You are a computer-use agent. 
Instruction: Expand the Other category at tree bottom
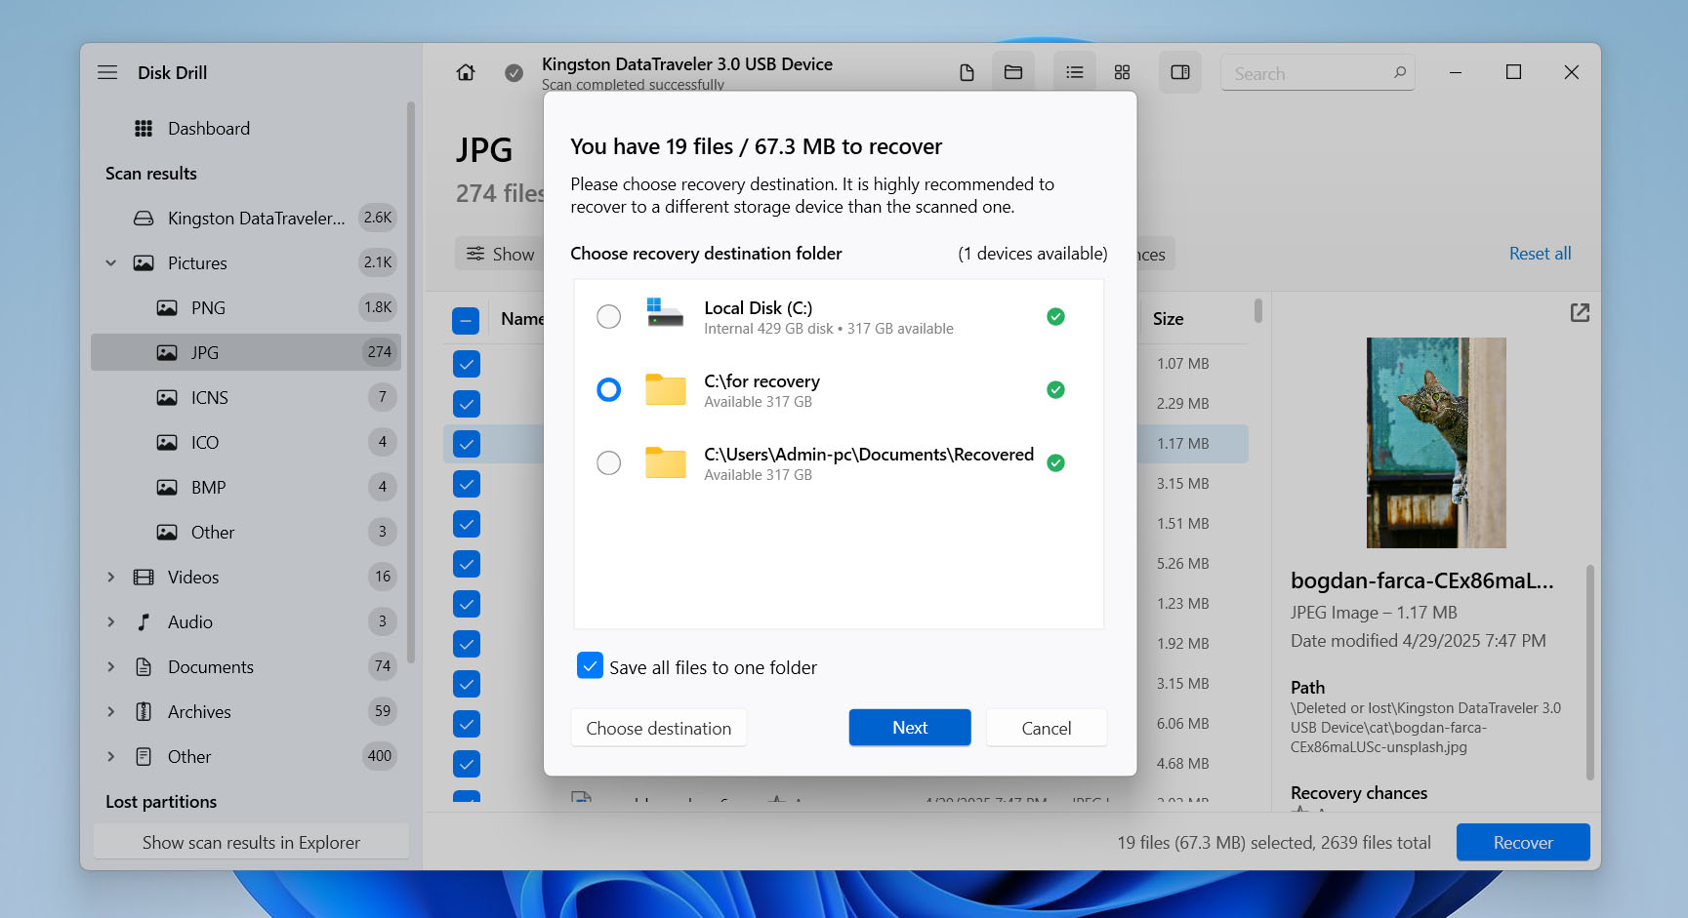tap(110, 757)
